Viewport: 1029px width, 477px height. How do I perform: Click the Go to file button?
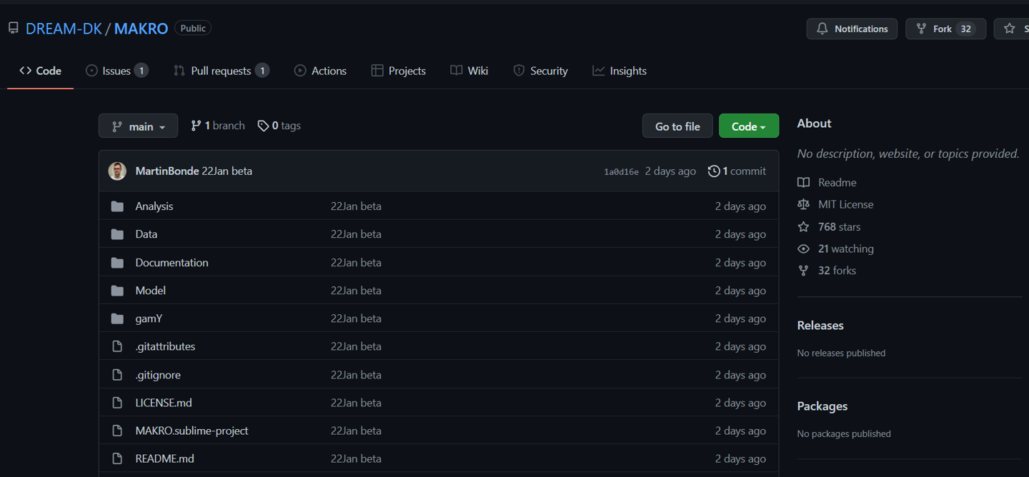(677, 126)
